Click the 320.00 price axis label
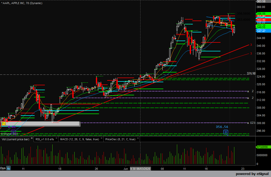This screenshot has height=177, width=271. coord(261,84)
